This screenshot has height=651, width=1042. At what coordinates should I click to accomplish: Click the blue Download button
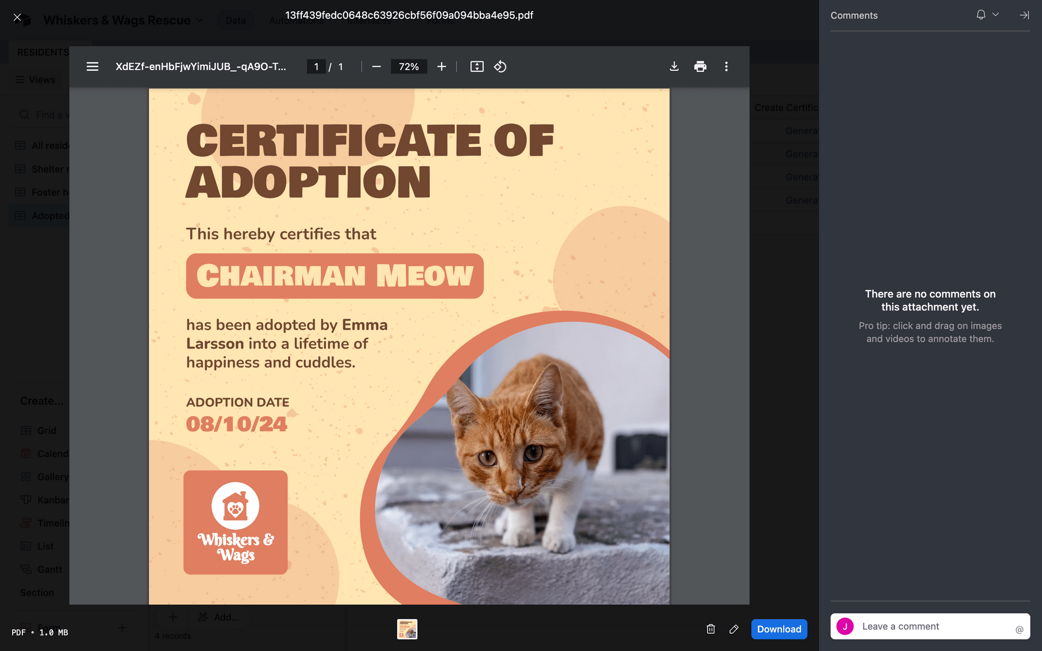779,629
